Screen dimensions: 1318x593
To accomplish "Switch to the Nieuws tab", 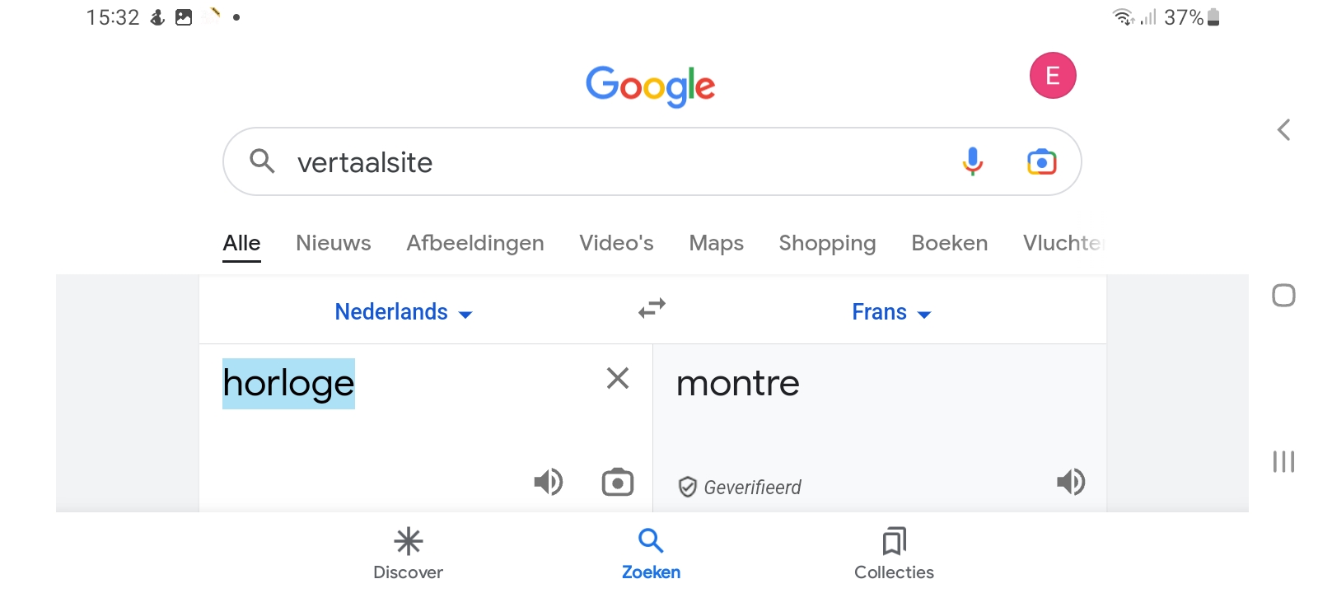I will (x=334, y=243).
